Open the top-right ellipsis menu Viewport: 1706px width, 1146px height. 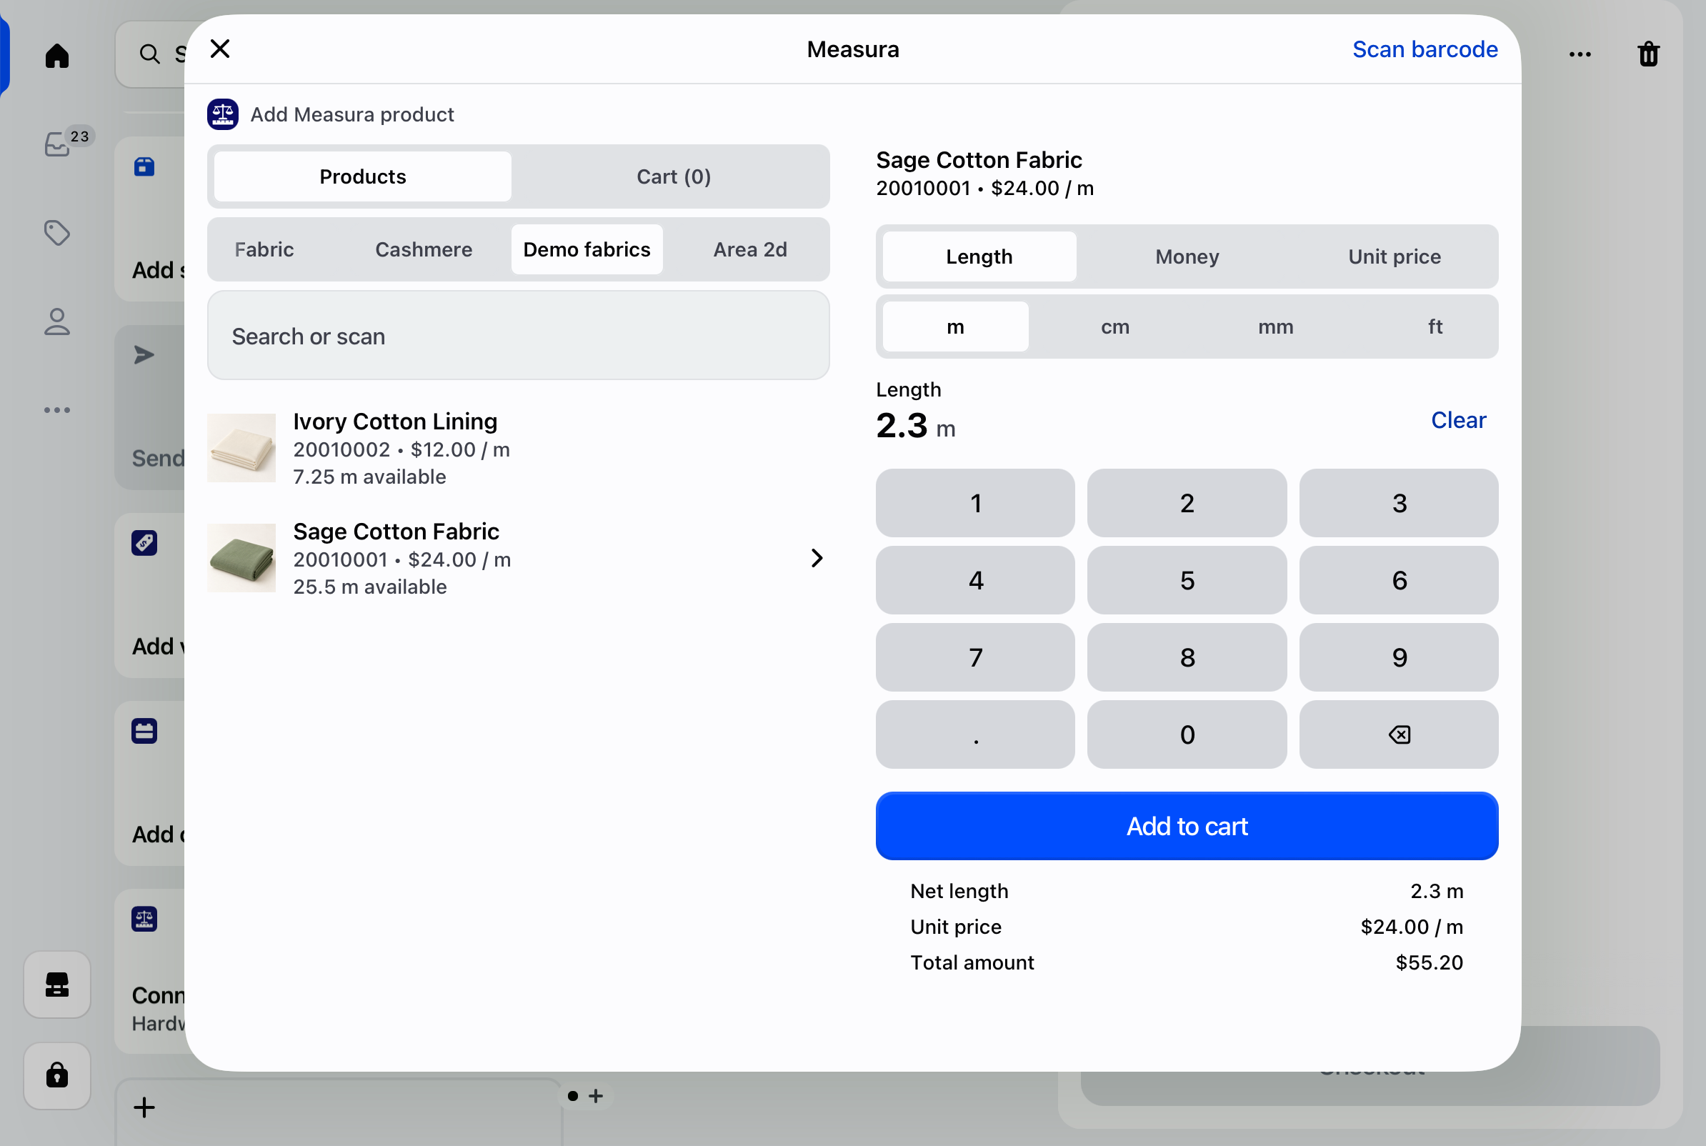coord(1580,54)
